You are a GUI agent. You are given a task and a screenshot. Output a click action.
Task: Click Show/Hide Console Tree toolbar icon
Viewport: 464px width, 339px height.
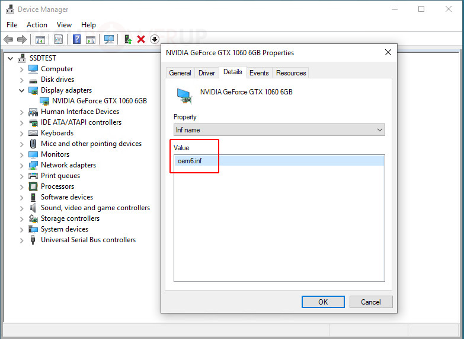coord(40,40)
